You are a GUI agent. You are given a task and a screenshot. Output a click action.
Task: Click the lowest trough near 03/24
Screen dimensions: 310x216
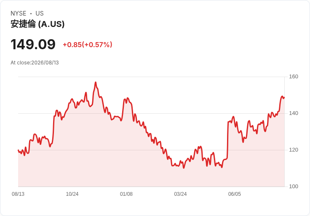tap(184, 168)
